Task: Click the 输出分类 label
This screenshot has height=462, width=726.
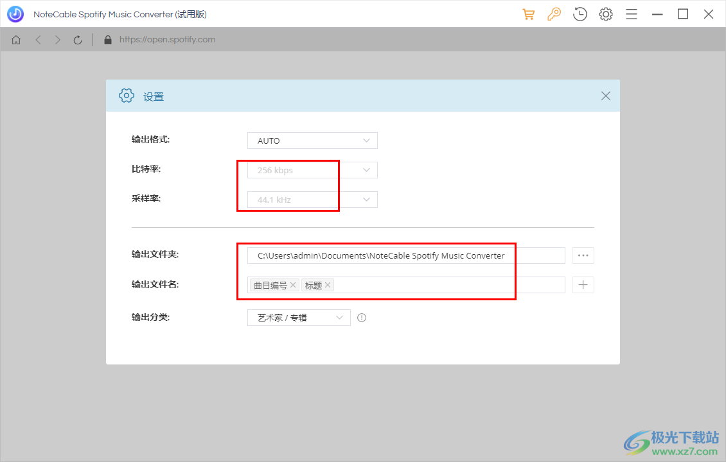Action: tap(150, 317)
